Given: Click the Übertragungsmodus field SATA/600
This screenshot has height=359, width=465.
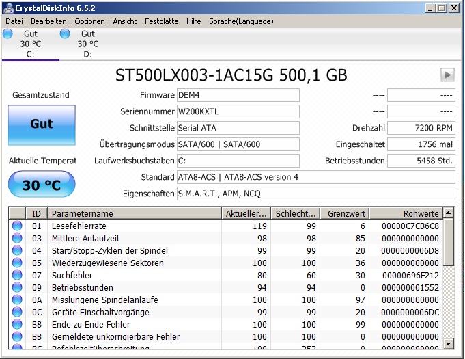Looking at the screenshot, I should point(238,144).
